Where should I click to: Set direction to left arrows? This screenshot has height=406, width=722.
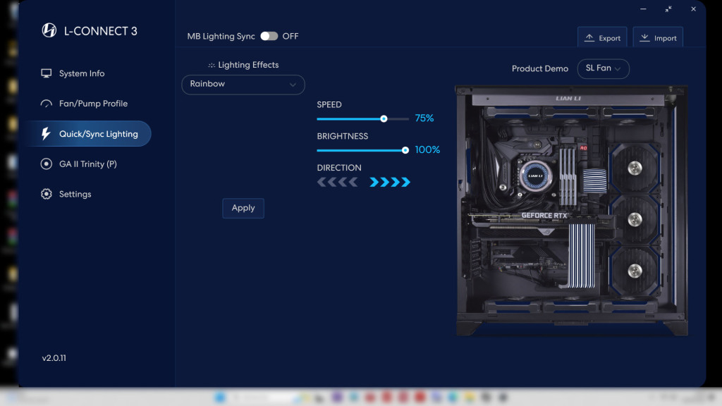coord(337,182)
